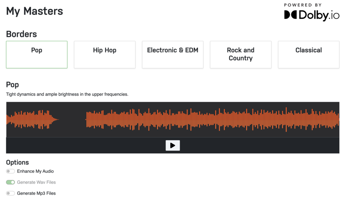Image resolution: width=346 pixels, height=200 pixels.
Task: Pick the Rock and Country preset
Action: pyautogui.click(x=241, y=54)
